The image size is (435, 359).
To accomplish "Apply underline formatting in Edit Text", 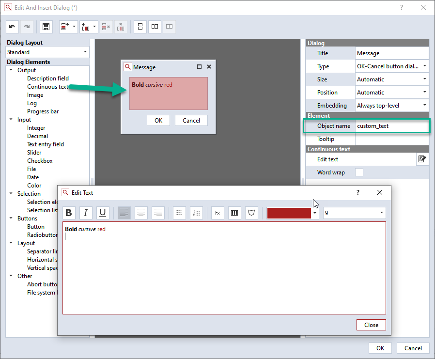I will 102,213.
